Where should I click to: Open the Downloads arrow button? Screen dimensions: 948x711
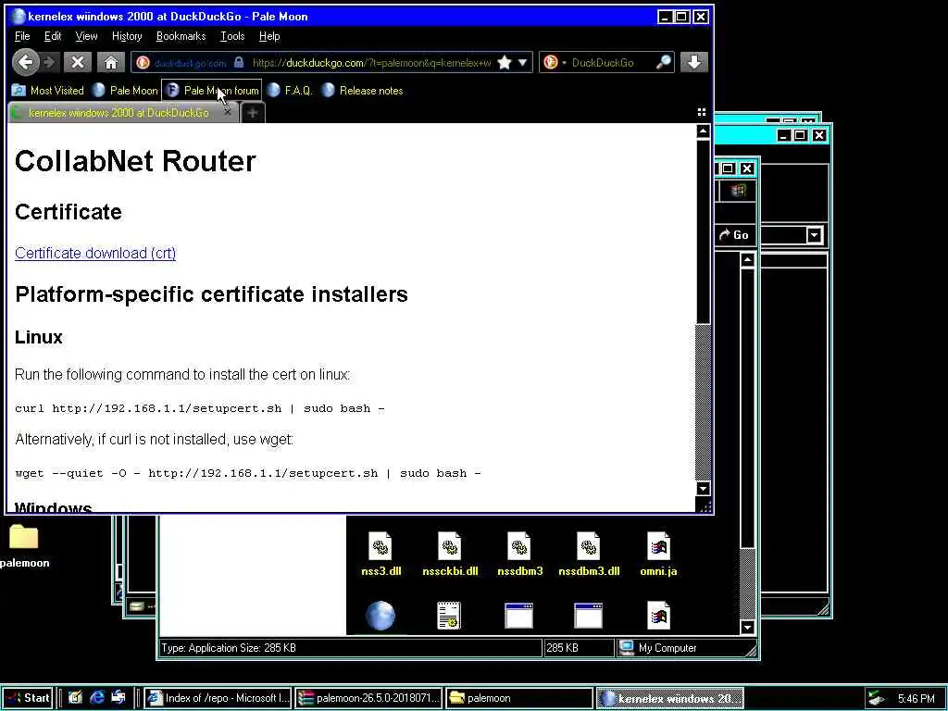pos(693,62)
